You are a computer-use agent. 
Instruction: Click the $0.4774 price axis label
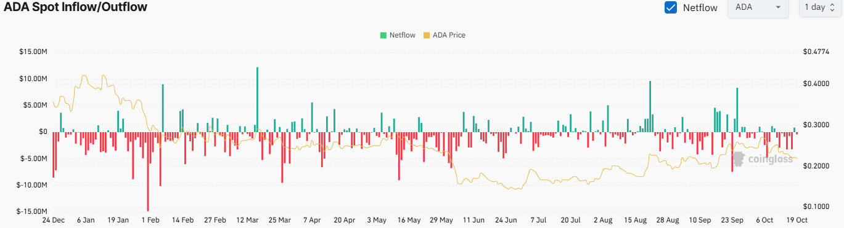click(816, 52)
